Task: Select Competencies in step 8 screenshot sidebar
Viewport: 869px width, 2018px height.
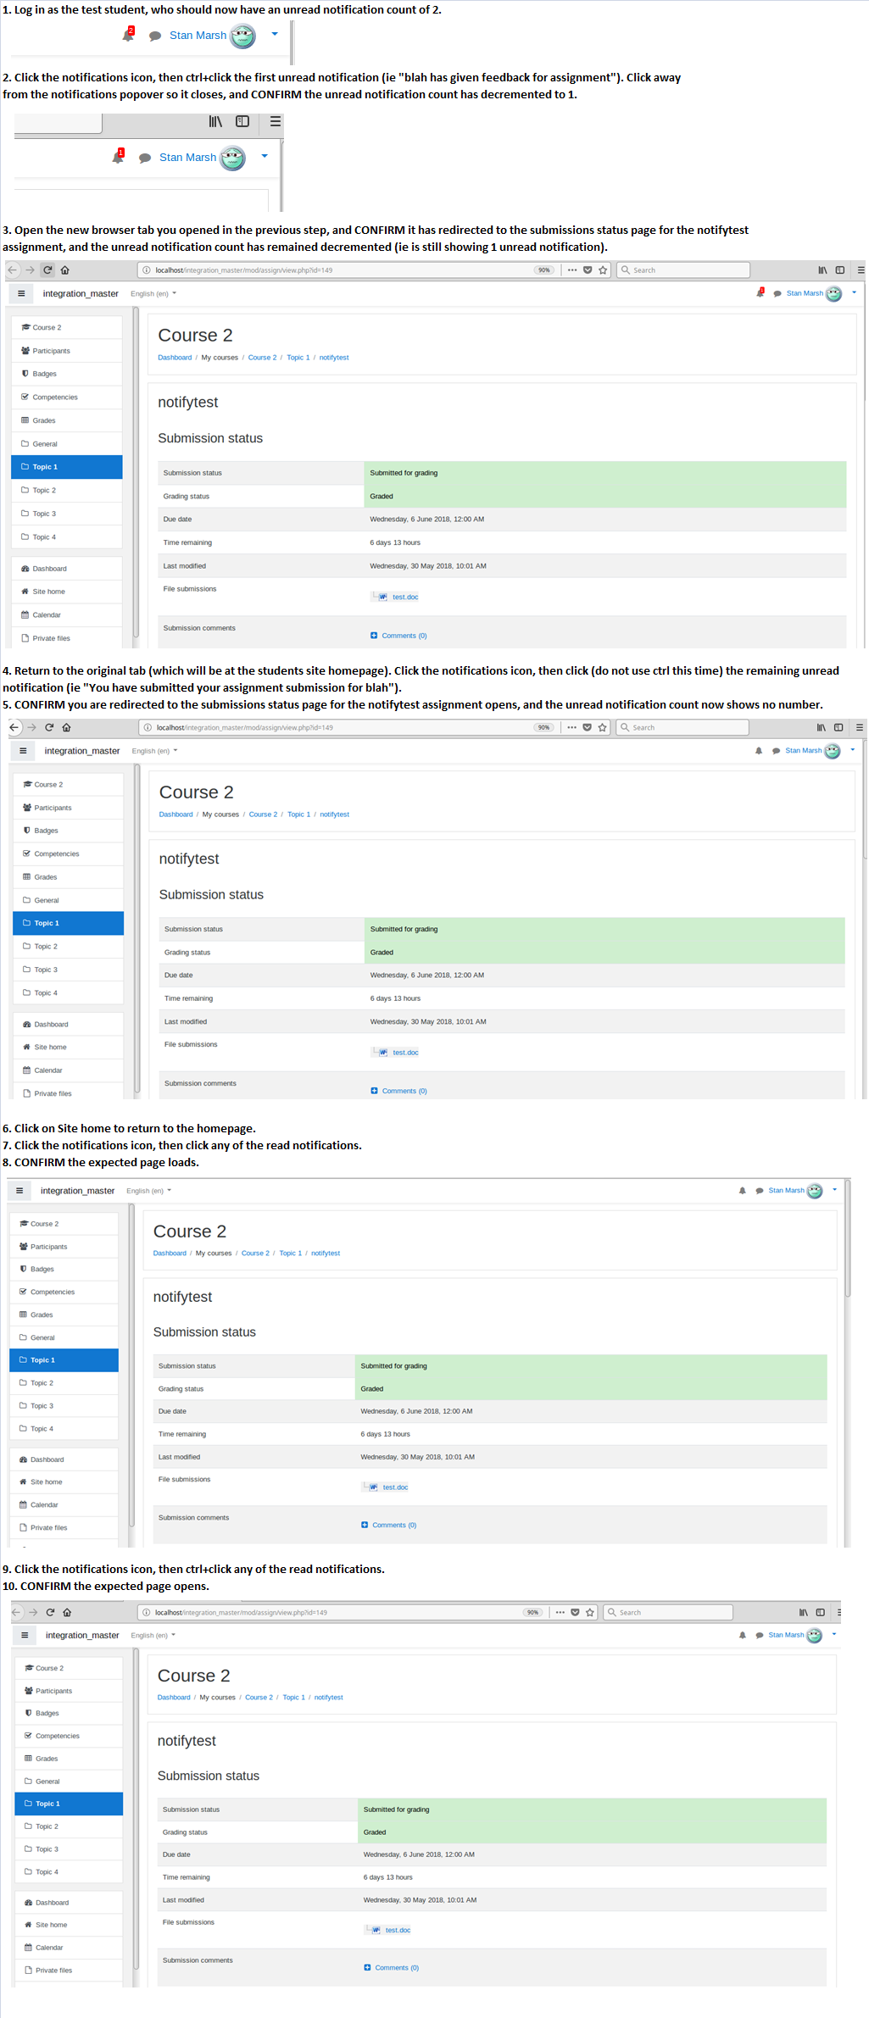Action: 64,1292
